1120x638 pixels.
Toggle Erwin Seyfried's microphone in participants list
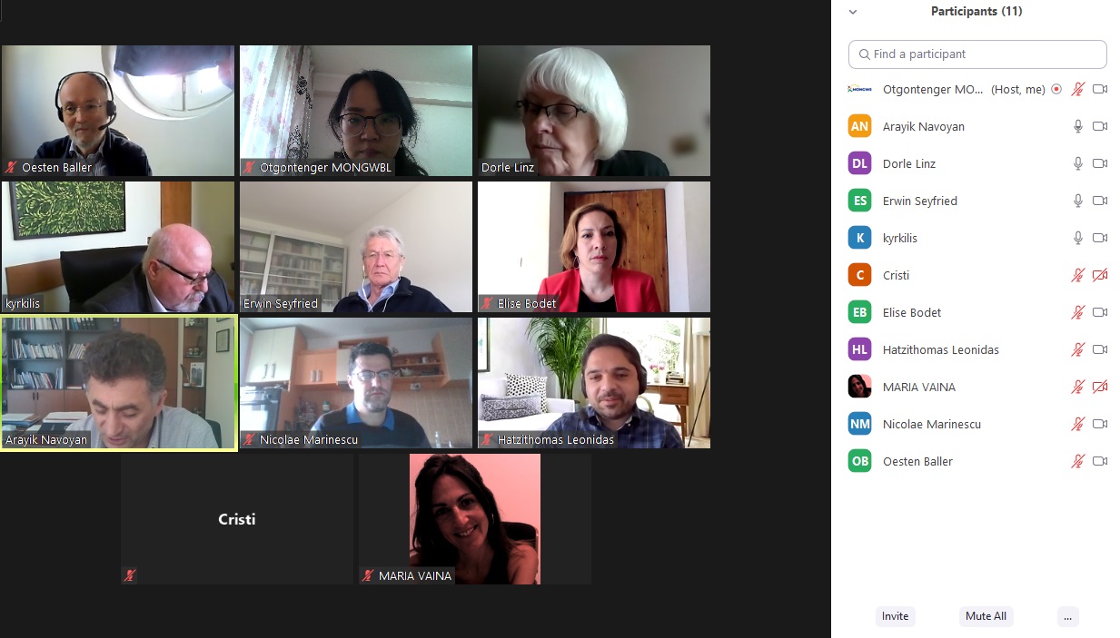pos(1078,201)
